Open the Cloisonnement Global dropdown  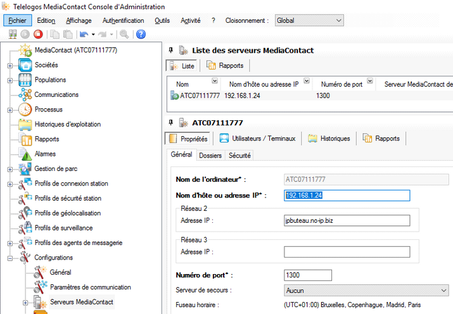309,20
